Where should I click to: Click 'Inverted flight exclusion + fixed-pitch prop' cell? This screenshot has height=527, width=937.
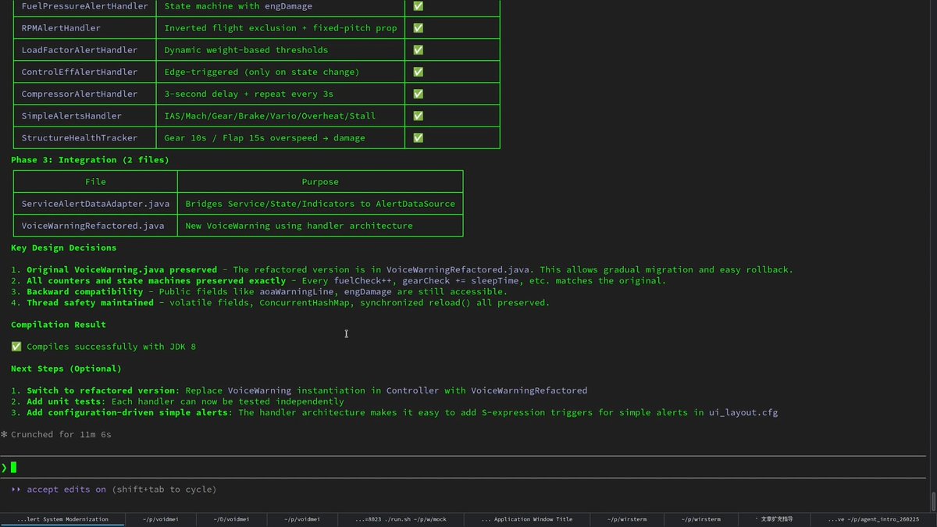point(280,28)
